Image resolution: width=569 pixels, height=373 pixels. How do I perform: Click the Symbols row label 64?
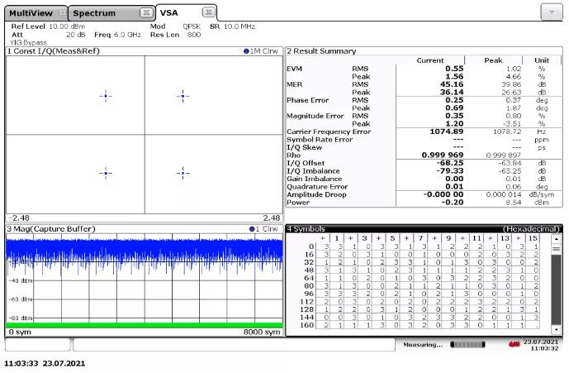(x=309, y=278)
